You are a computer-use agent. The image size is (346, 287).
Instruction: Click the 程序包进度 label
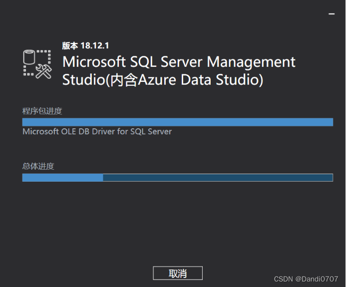click(x=42, y=111)
